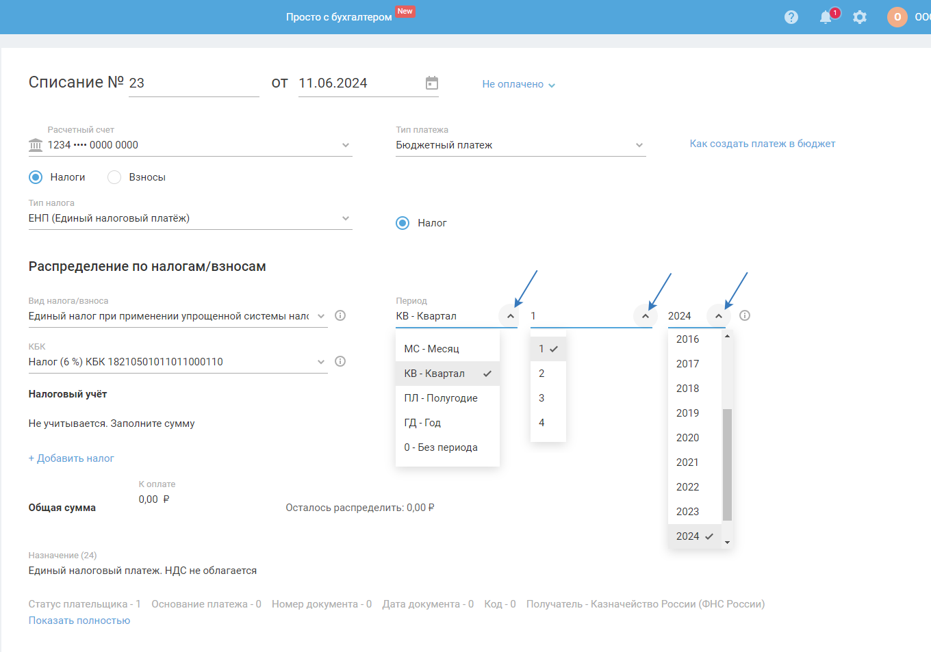
Task: Select the Взносы radio button
Action: click(x=114, y=177)
